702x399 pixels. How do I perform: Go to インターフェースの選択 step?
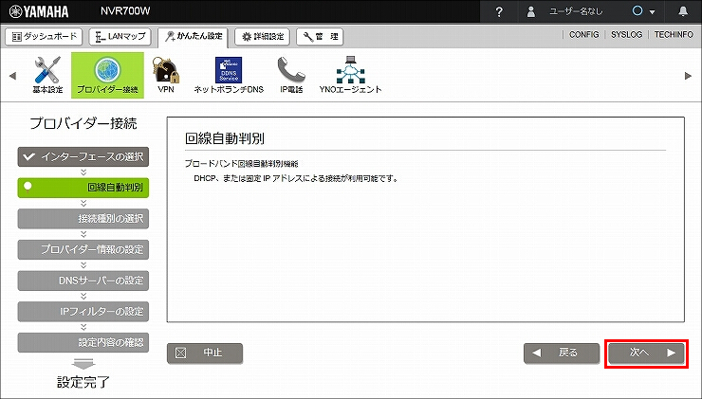(x=83, y=156)
